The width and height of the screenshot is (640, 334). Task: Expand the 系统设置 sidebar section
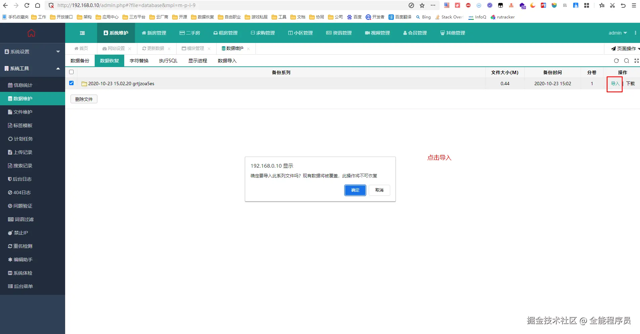click(x=33, y=52)
